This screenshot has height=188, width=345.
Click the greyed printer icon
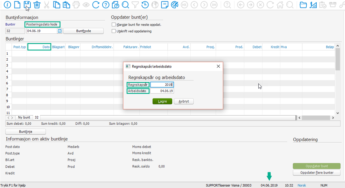point(76,4)
